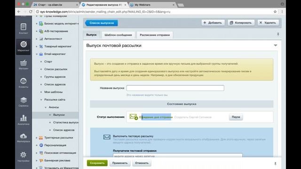This screenshot has width=301, height=169.
Task: Pin the tab bar with pin icon
Action: coord(278,34)
